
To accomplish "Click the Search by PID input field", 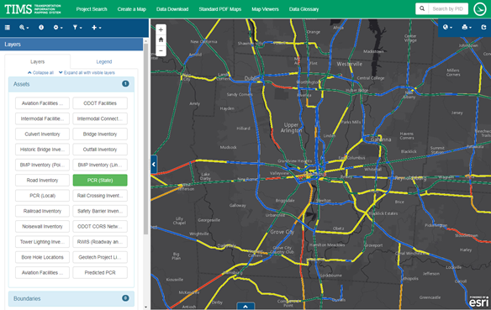I will click(448, 8).
